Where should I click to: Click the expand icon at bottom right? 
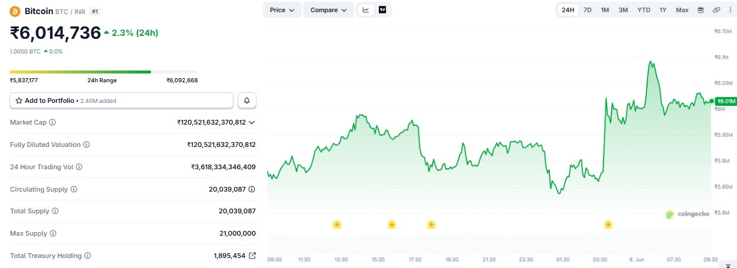point(728,266)
